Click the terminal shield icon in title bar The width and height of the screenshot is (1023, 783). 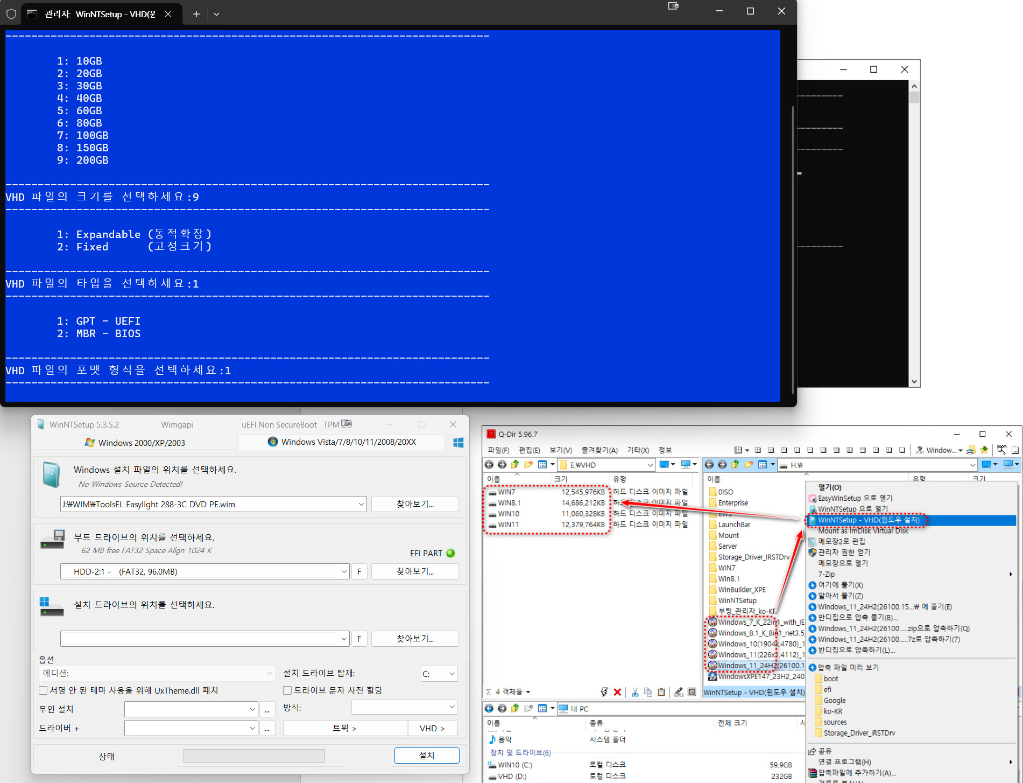11,14
